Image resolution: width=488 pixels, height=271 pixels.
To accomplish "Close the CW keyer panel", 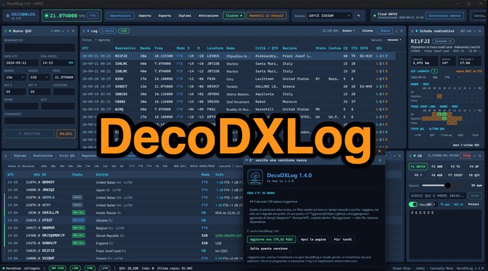I will 480,156.
